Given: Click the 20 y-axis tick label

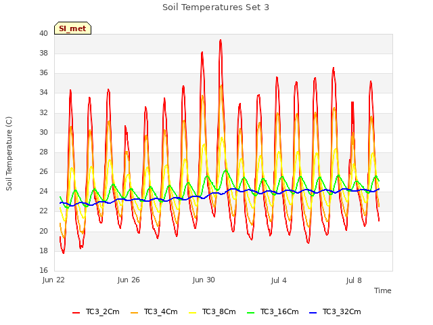Looking at the screenshot, I should 43,231.
